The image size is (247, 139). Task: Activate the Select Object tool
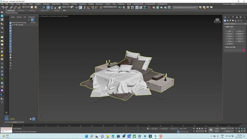click(x=32, y=7)
